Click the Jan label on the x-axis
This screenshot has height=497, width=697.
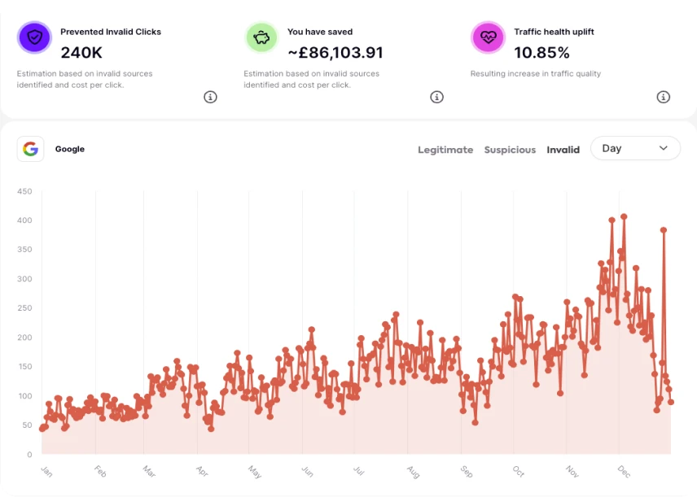click(46, 471)
